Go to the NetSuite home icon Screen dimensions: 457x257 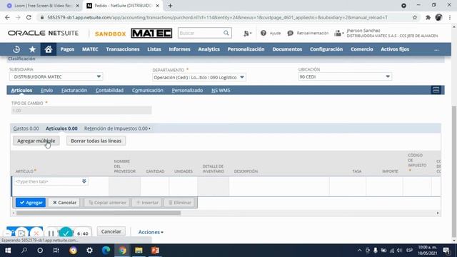point(49,49)
